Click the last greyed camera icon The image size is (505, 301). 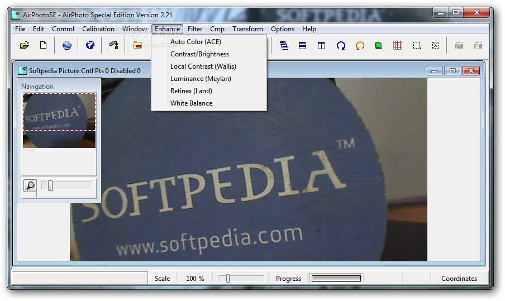(478, 45)
